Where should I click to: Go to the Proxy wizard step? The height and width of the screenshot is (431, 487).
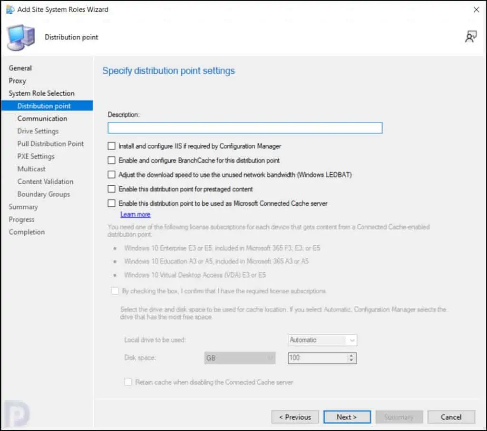pyautogui.click(x=18, y=81)
